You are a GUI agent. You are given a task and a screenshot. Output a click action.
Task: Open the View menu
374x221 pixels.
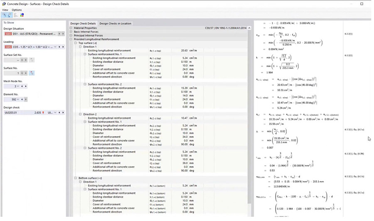point(5,10)
